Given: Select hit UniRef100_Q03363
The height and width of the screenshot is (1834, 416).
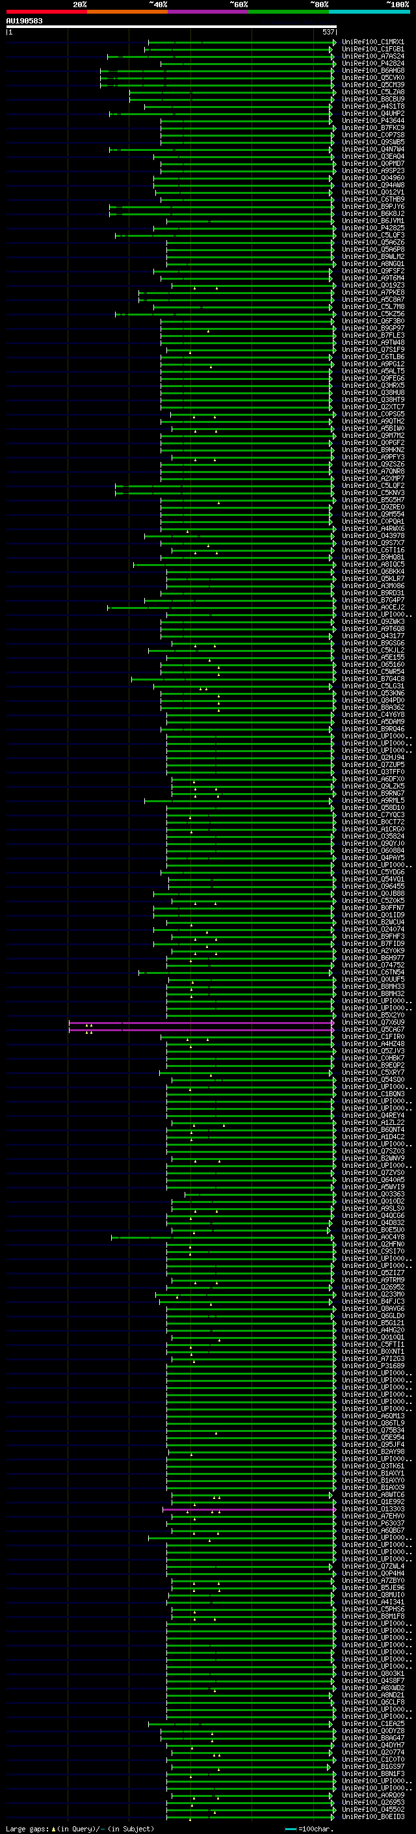Looking at the screenshot, I should [x=372, y=1194].
